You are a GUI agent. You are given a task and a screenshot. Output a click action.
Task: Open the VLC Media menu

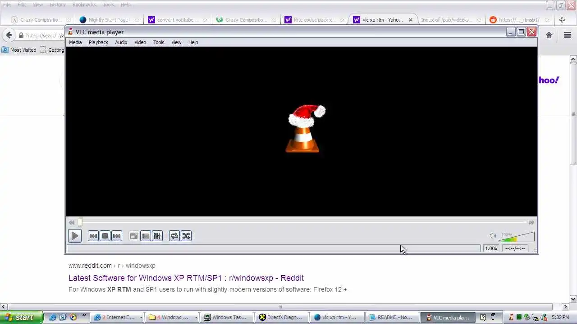tap(75, 42)
